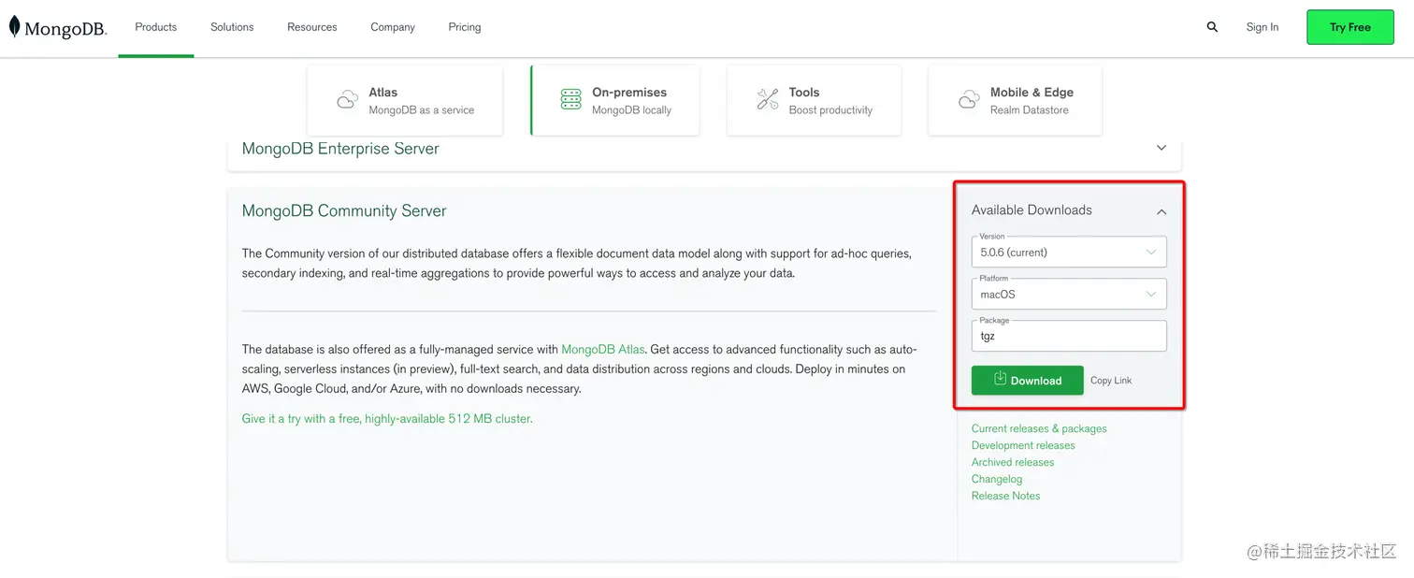Viewport: 1414px width, 578px height.
Task: Click Sign In
Action: 1262,27
